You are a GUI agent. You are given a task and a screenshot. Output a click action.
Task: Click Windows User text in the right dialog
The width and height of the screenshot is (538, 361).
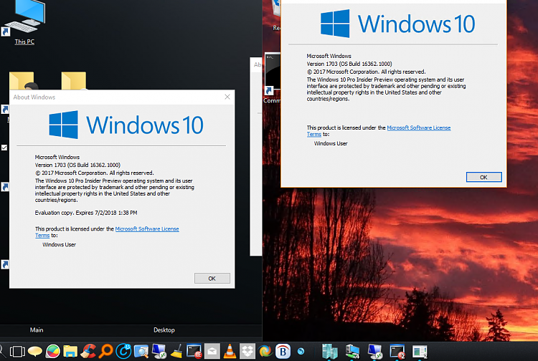[331, 143]
